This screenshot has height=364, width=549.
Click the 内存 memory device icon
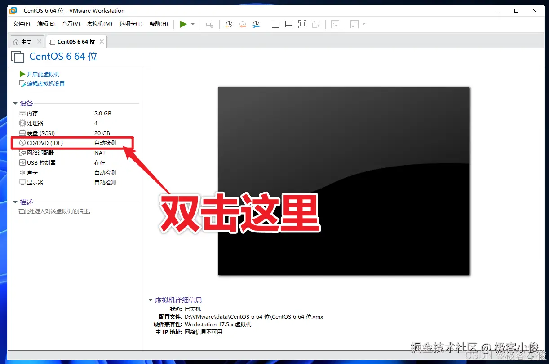coord(22,114)
